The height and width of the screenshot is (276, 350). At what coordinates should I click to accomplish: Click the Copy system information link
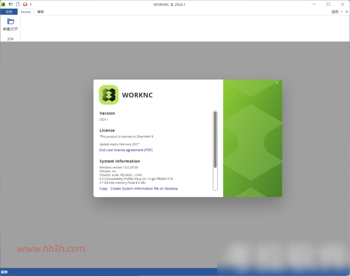[x=103, y=188]
